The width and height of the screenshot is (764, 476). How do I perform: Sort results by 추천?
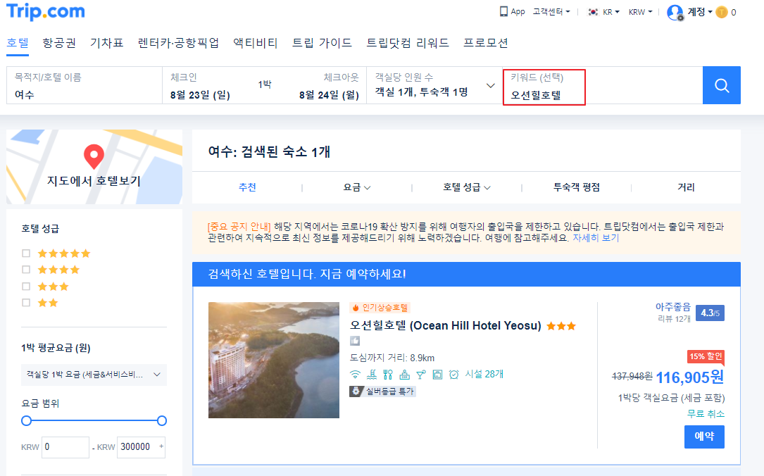(247, 187)
